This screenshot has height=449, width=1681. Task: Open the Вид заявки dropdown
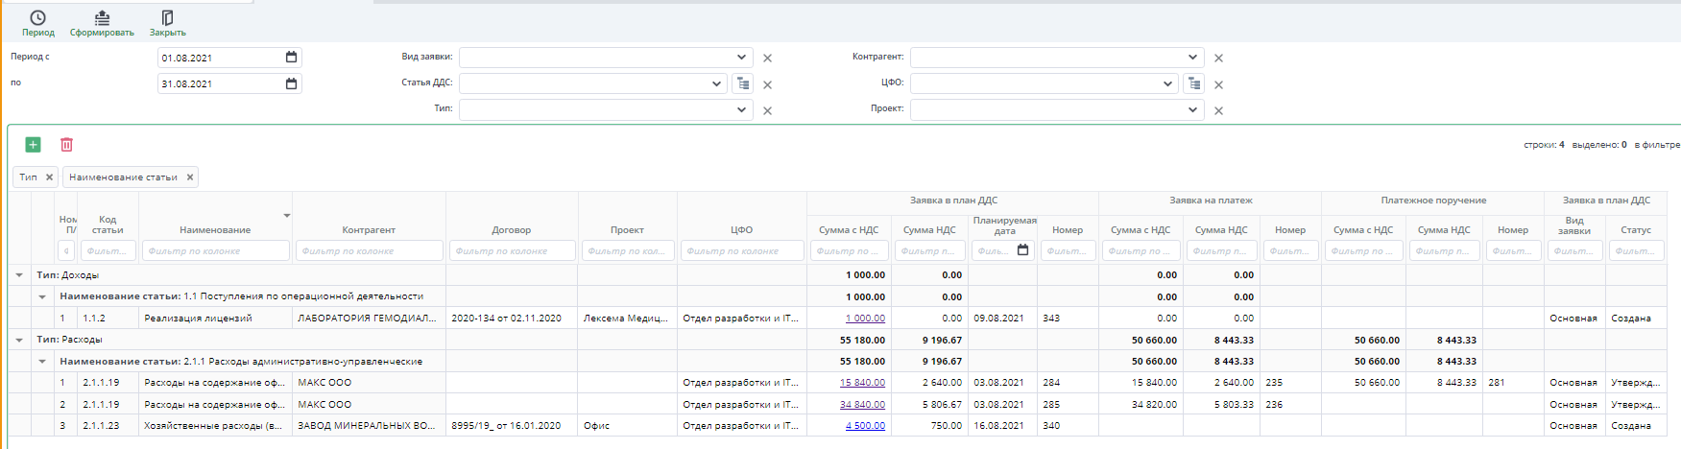(x=741, y=58)
